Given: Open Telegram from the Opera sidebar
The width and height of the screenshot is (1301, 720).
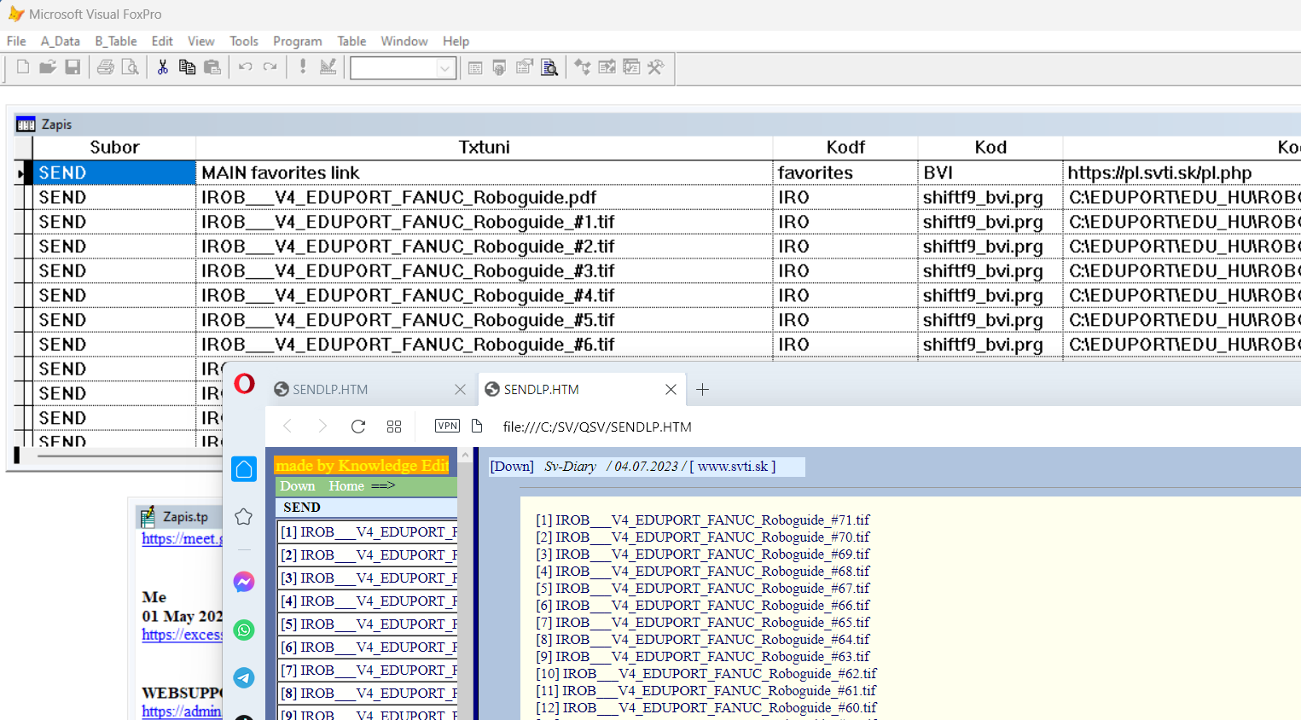Looking at the screenshot, I should [244, 677].
